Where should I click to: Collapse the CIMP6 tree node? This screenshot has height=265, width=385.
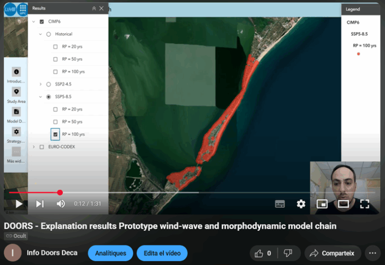pyautogui.click(x=34, y=21)
